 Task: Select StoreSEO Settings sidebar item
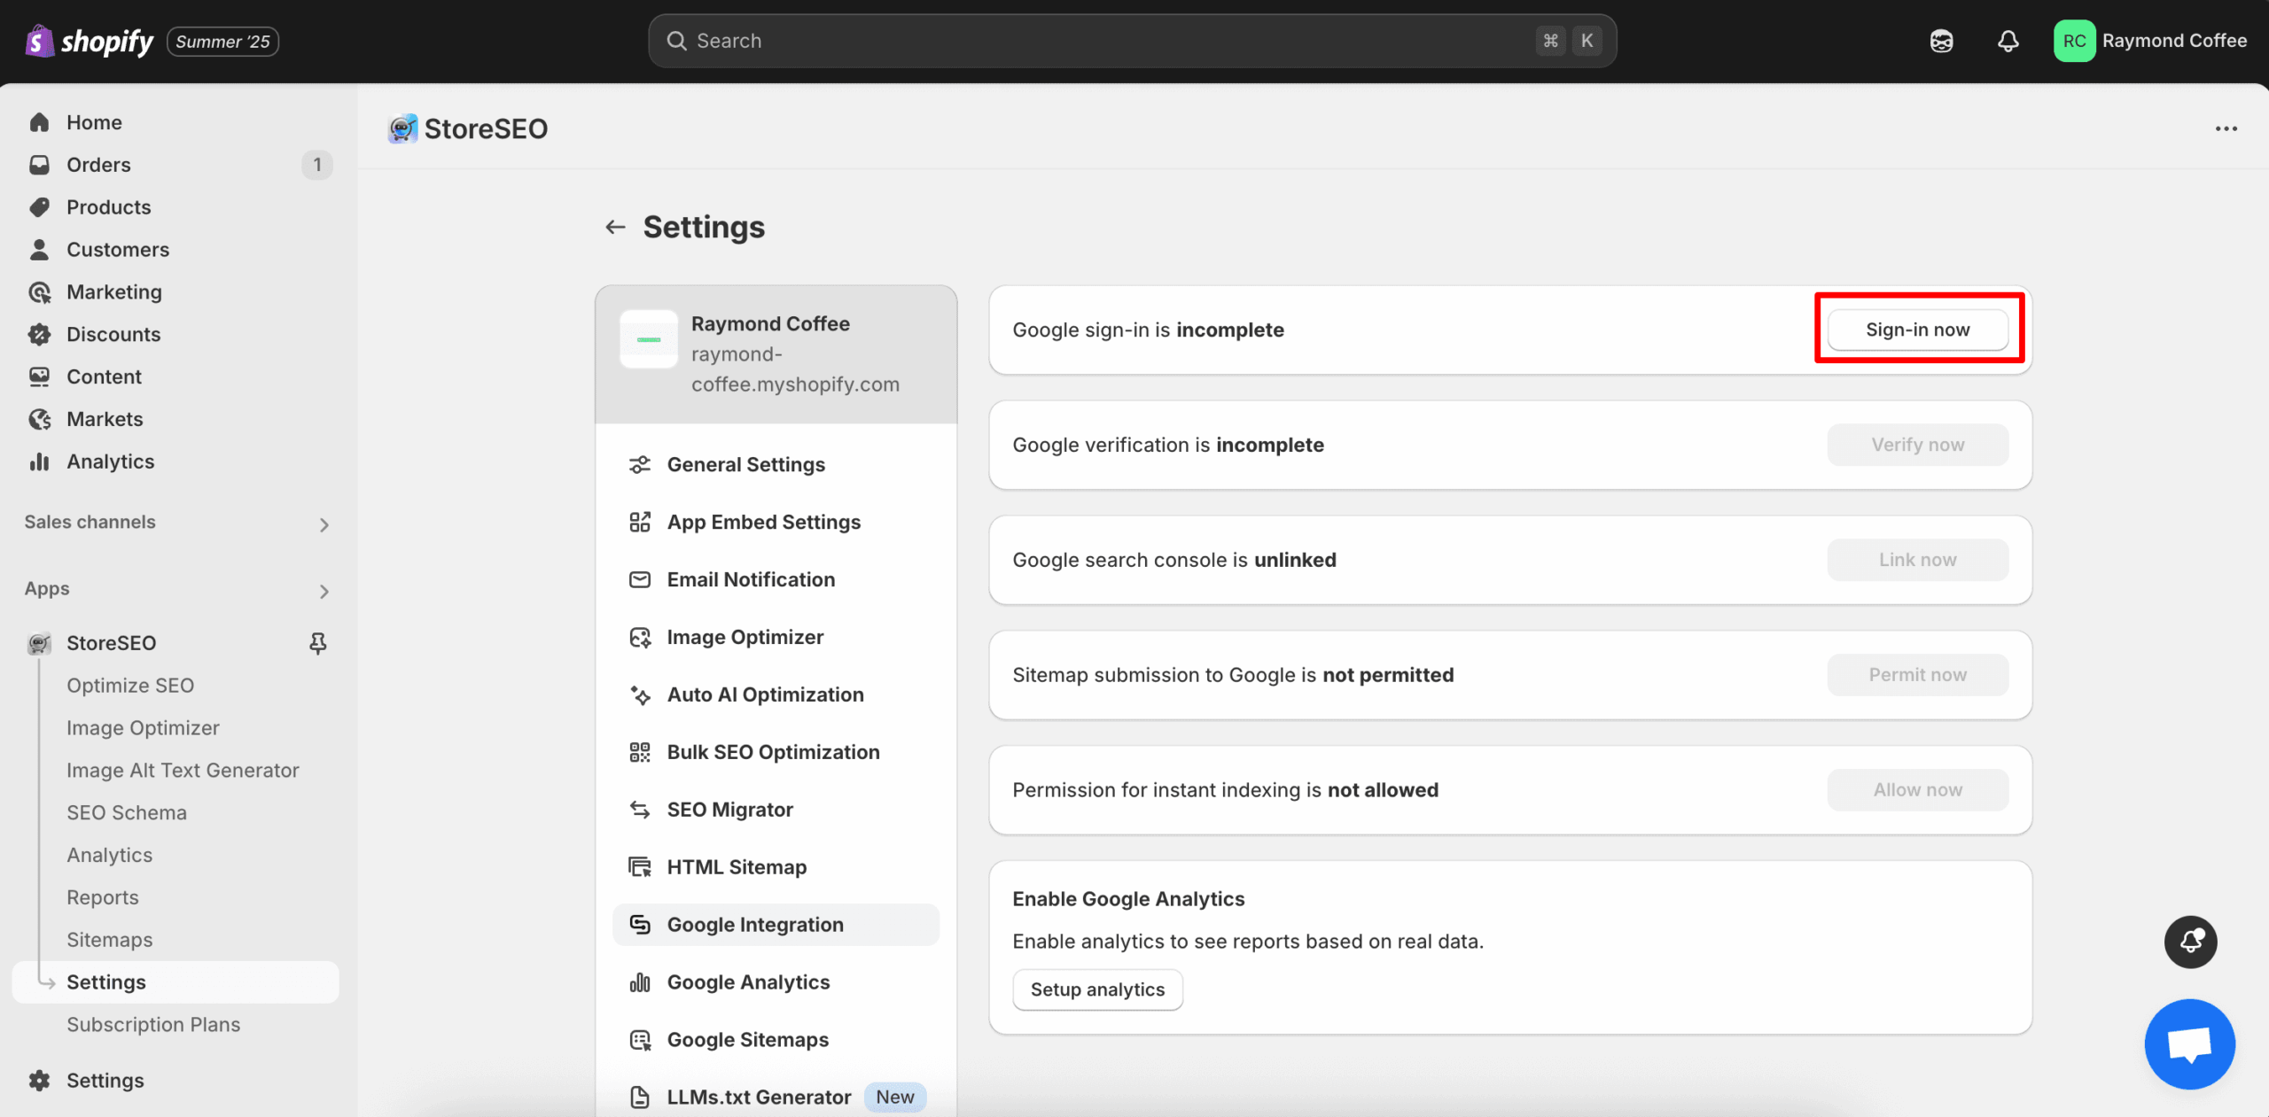pos(175,982)
